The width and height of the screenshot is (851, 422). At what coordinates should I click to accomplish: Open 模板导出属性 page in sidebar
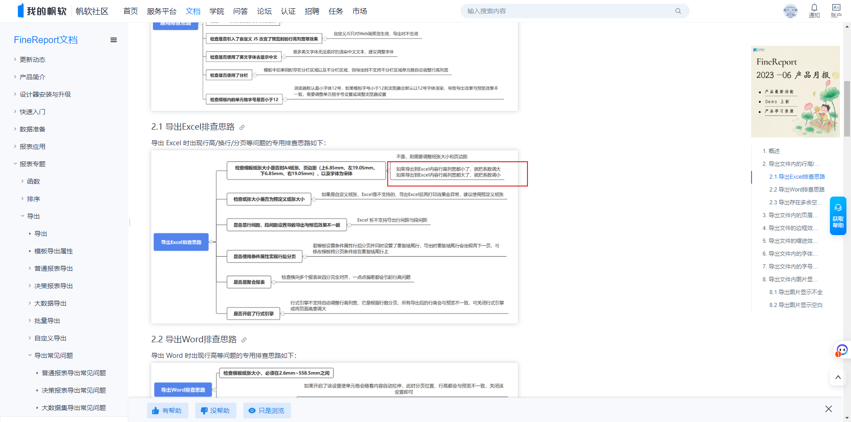[54, 251]
